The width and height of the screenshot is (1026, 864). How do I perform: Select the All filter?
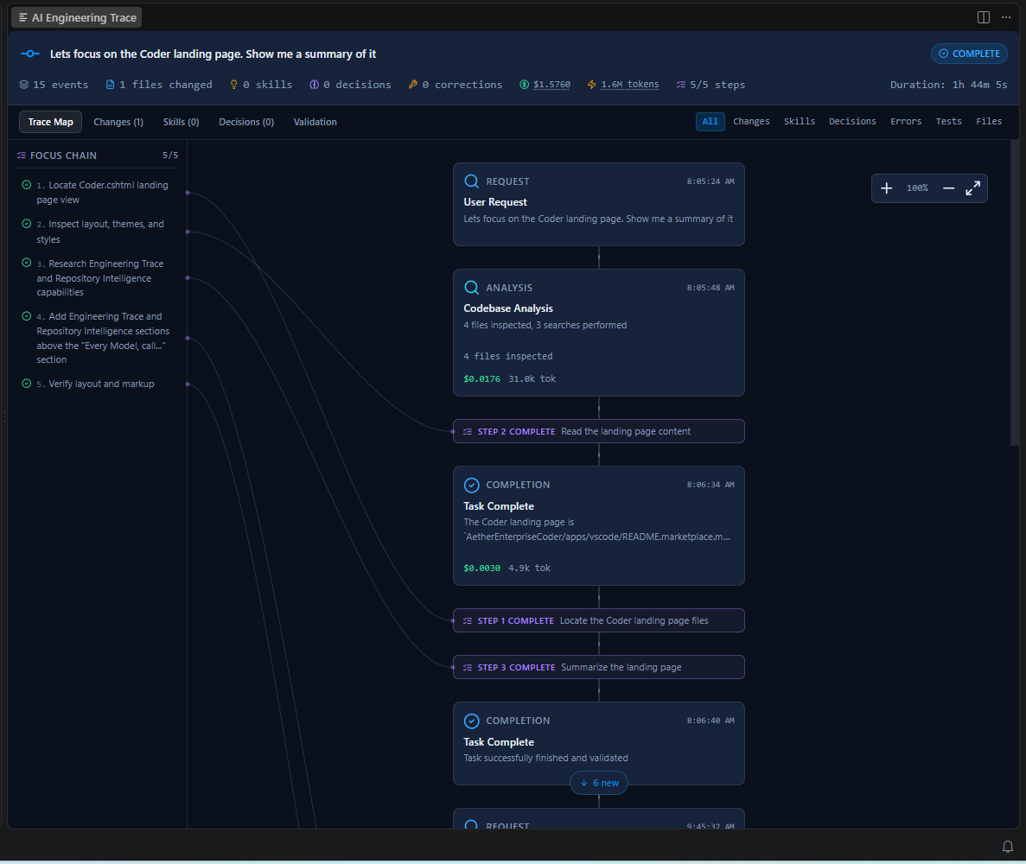point(710,121)
